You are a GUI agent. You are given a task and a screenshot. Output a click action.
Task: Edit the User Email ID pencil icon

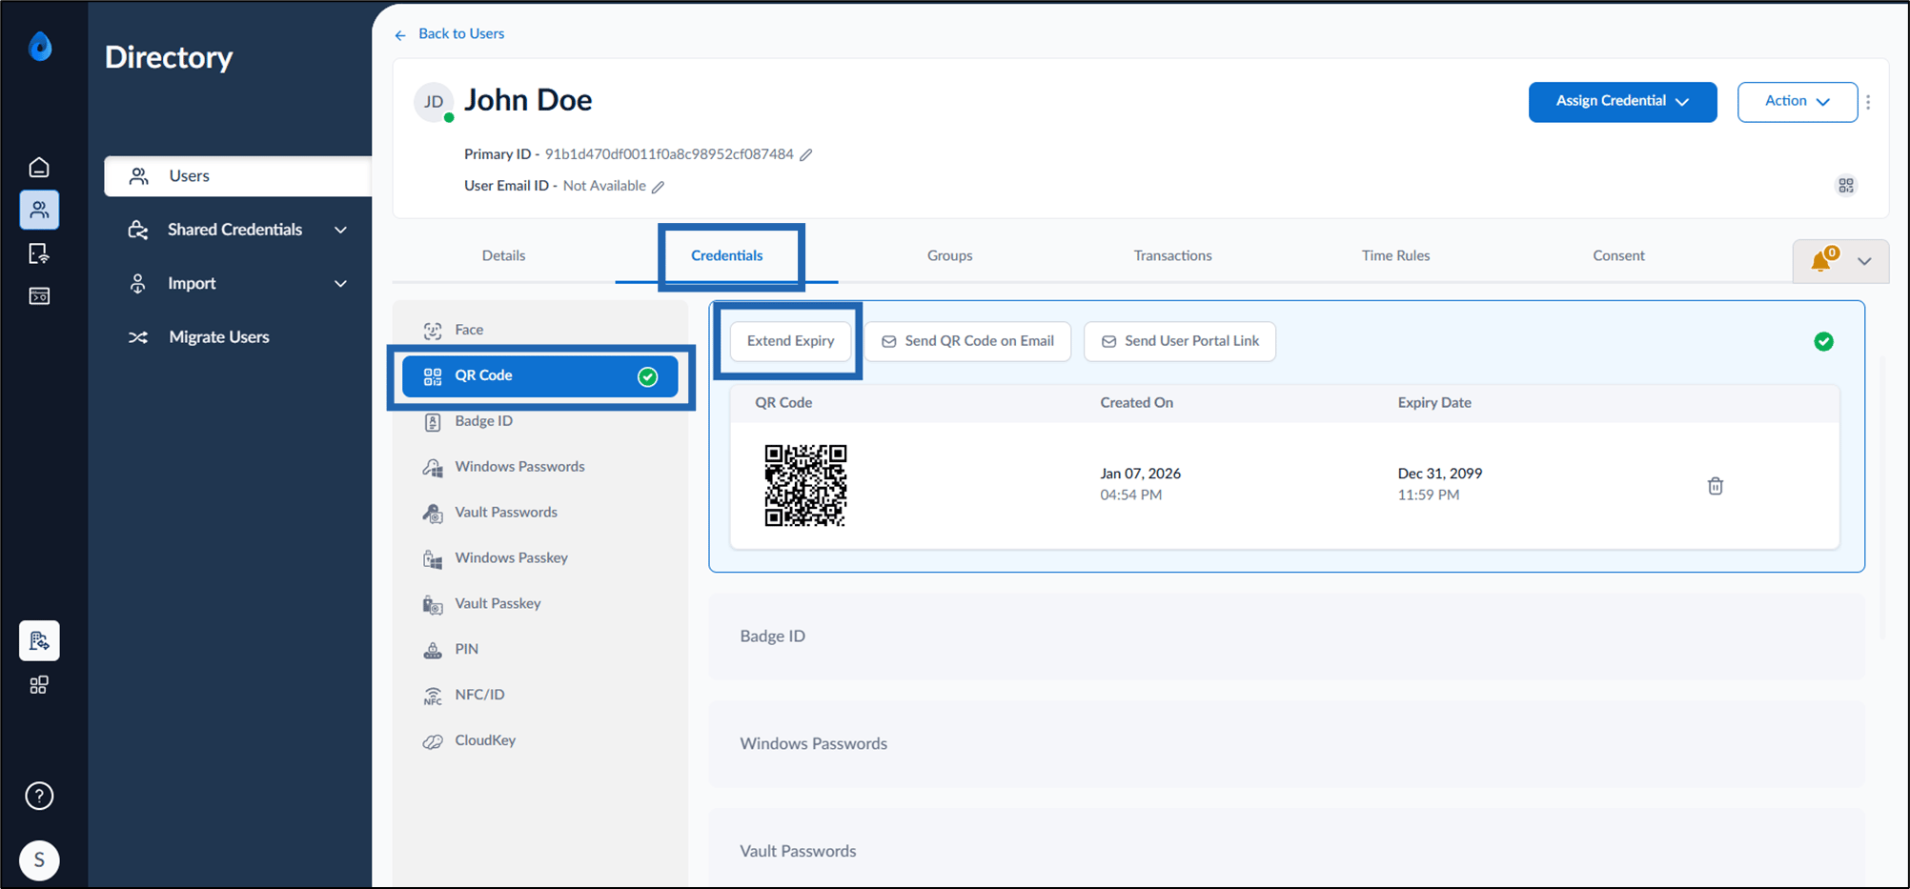point(658,187)
